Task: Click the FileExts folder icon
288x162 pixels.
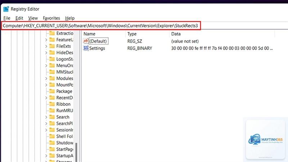Action: (52, 46)
